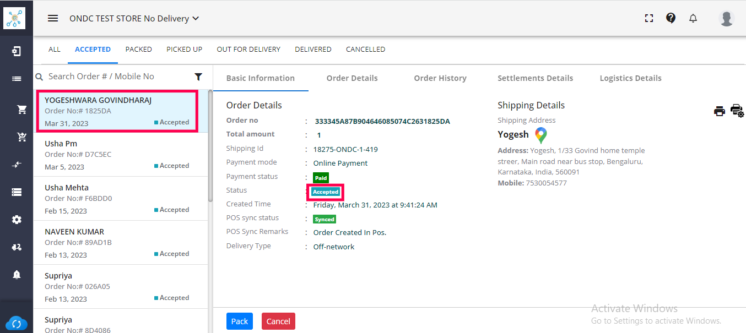
Task: Select Supriya order 026A05
Action: (121, 287)
